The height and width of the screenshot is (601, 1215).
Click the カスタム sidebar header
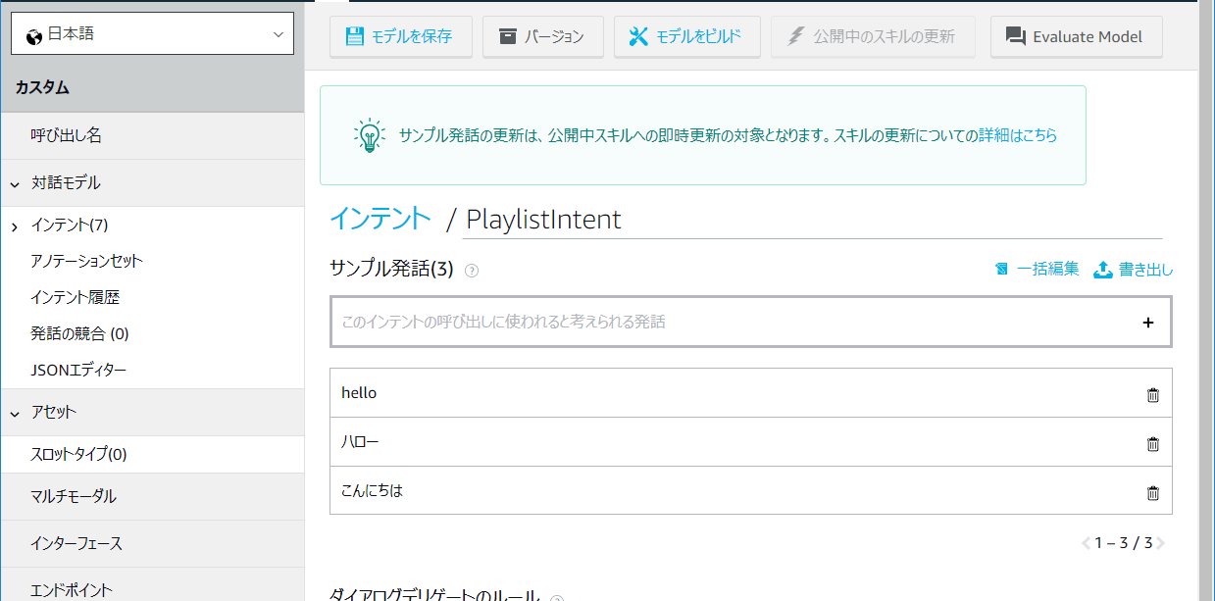(152, 88)
